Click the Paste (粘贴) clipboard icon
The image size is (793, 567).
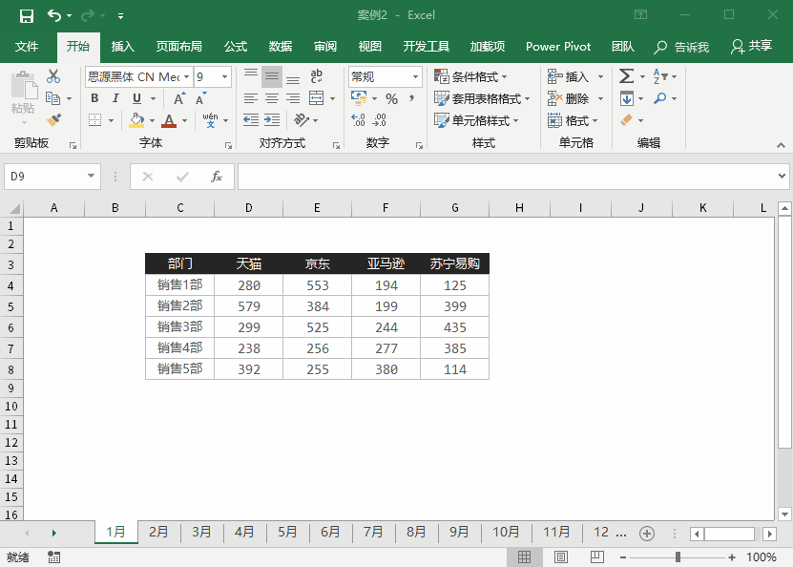(24, 84)
